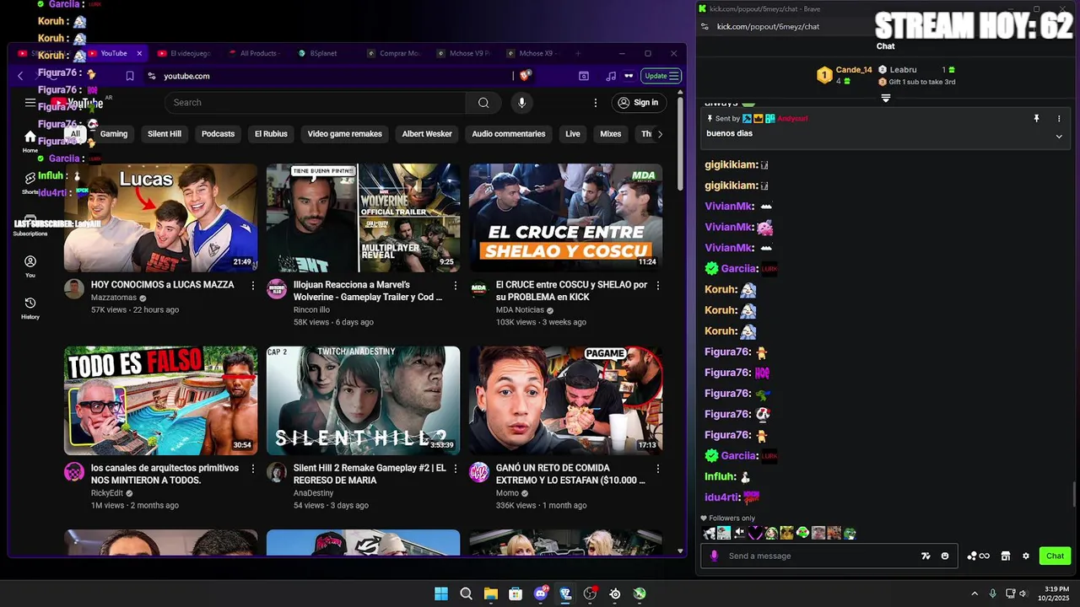
Task: Collapse the gift leaderboard handle in Kick chat
Action: point(886,99)
